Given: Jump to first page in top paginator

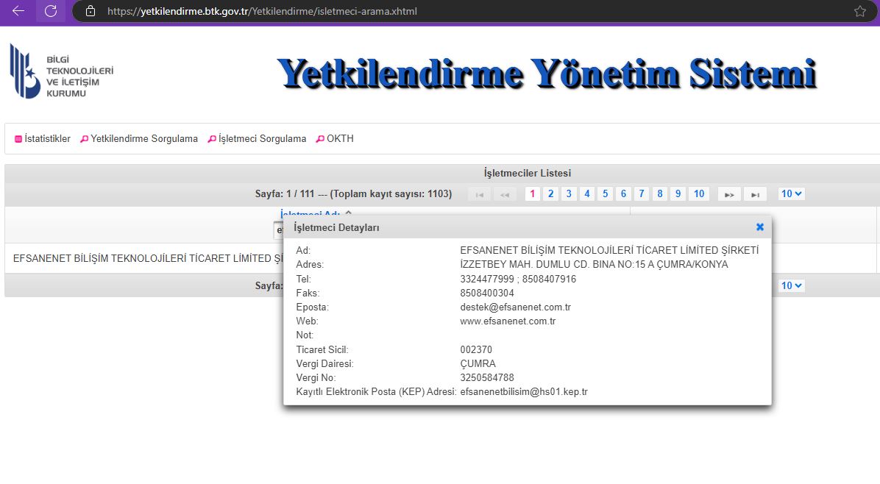Looking at the screenshot, I should (479, 194).
